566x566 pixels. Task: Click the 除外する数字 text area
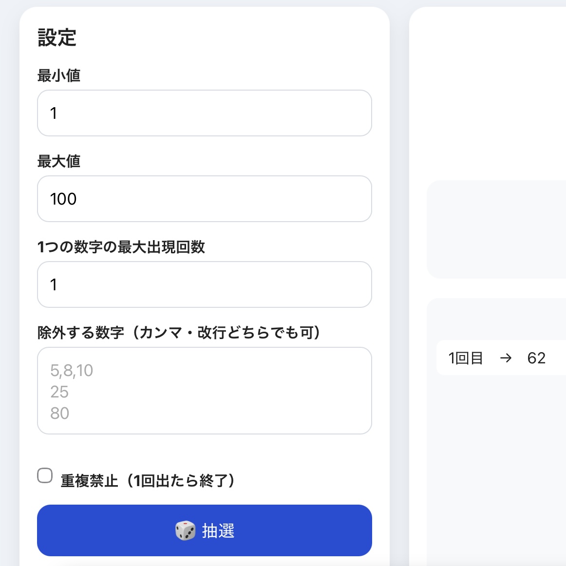[x=204, y=391]
